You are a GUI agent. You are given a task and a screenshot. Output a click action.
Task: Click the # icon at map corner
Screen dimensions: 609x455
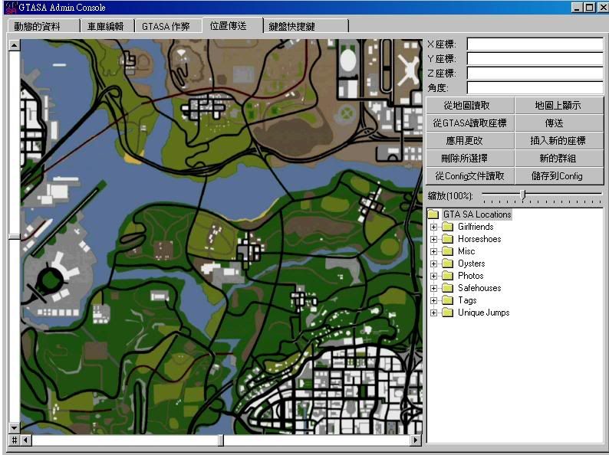14,440
